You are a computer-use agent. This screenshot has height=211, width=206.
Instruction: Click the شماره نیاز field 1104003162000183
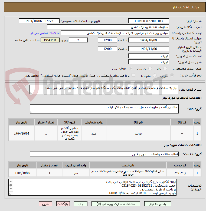coord(148,21)
